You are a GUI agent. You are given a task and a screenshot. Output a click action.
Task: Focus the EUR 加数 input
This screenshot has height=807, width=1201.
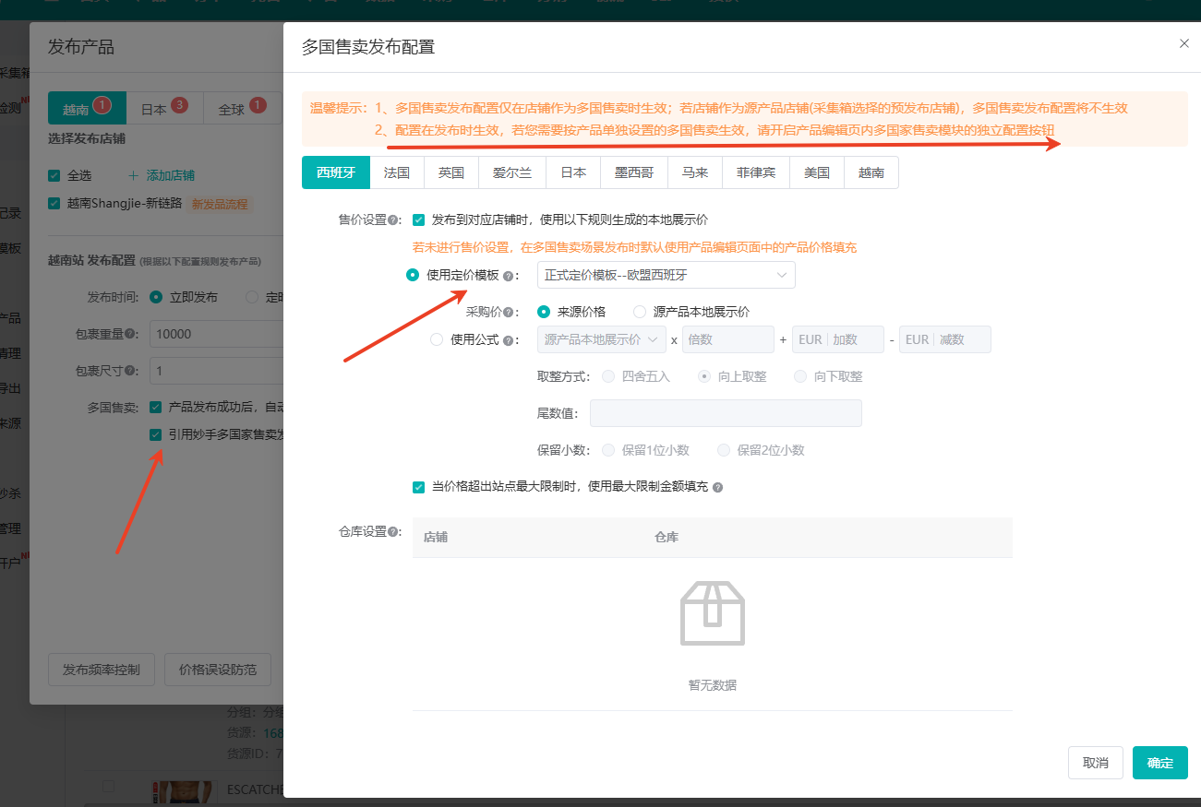click(838, 339)
